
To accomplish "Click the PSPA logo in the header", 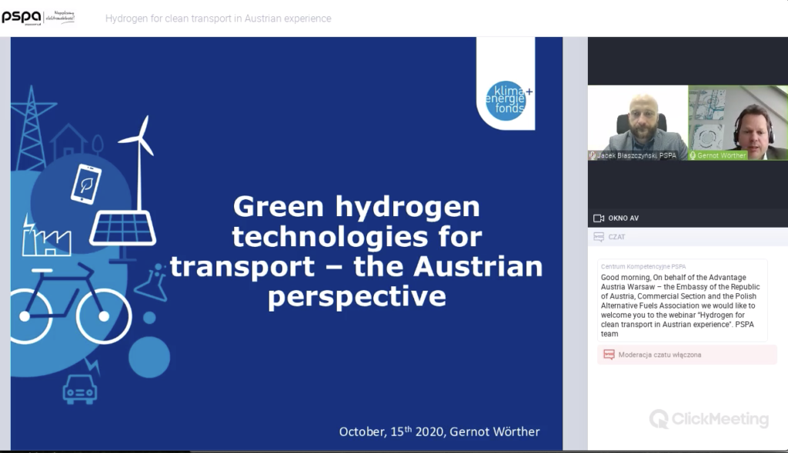I will (x=22, y=17).
